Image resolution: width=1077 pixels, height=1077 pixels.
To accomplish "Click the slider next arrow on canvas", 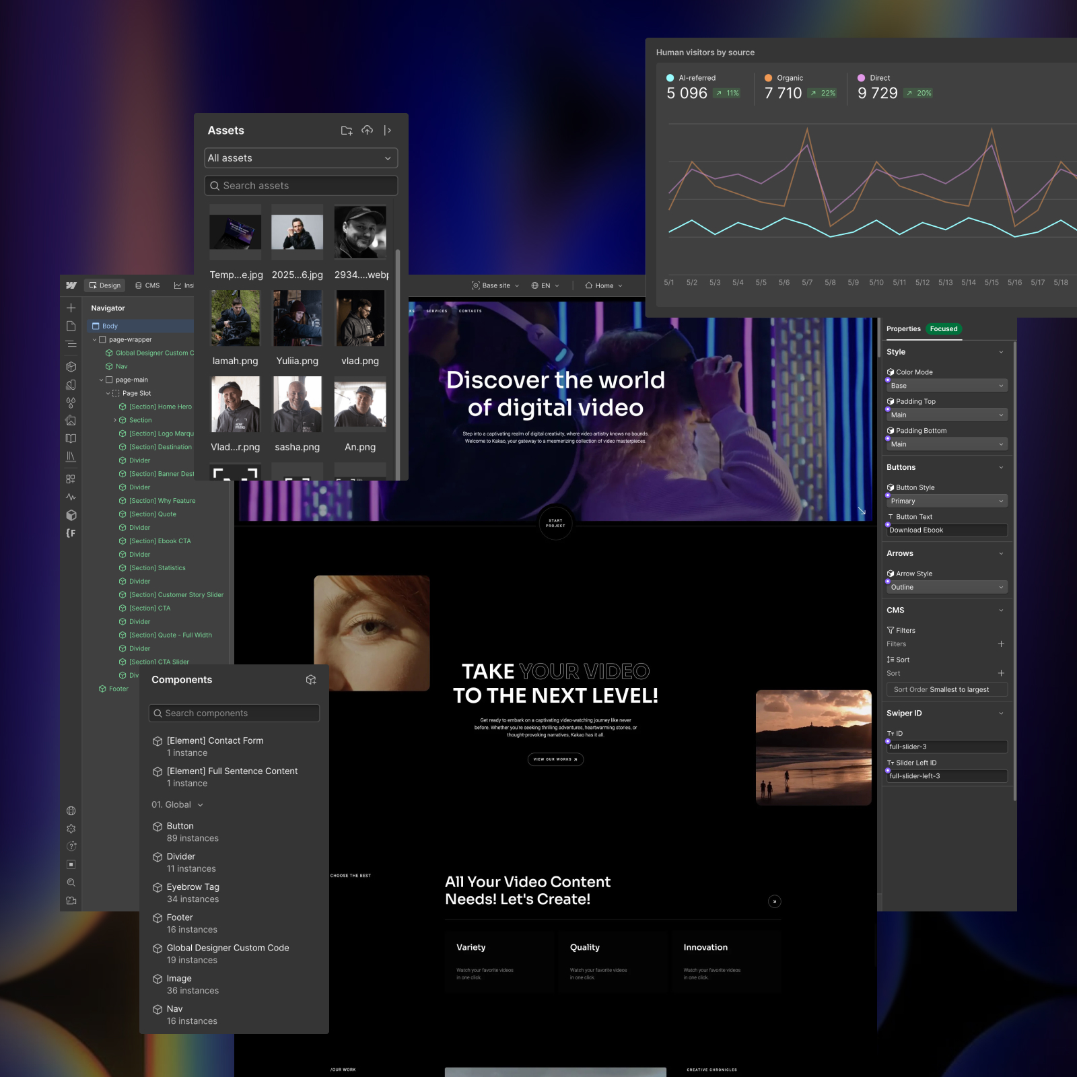I will pos(775,901).
